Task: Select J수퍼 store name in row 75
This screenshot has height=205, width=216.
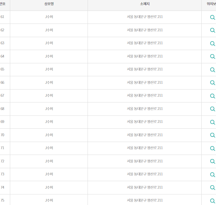Action: click(49, 200)
